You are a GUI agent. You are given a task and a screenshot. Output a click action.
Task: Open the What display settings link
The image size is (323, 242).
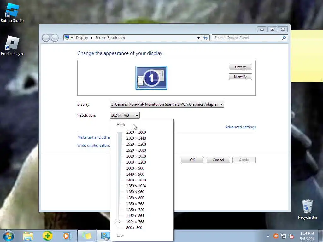click(x=94, y=145)
